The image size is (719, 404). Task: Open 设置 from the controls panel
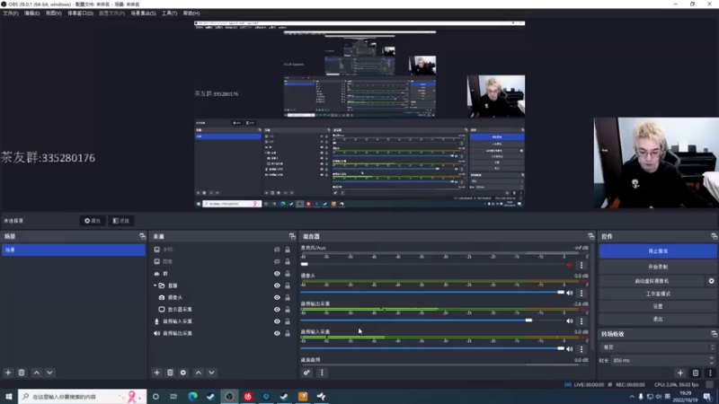658,306
